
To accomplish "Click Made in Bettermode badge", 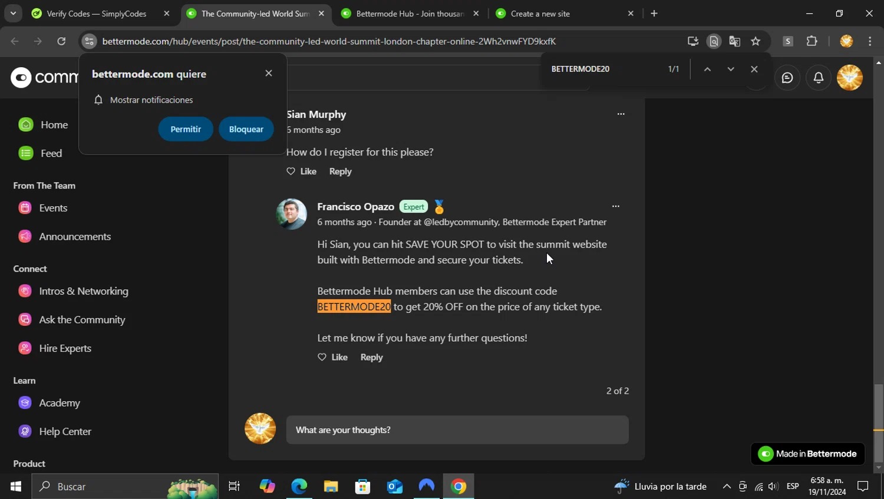I will click(807, 454).
